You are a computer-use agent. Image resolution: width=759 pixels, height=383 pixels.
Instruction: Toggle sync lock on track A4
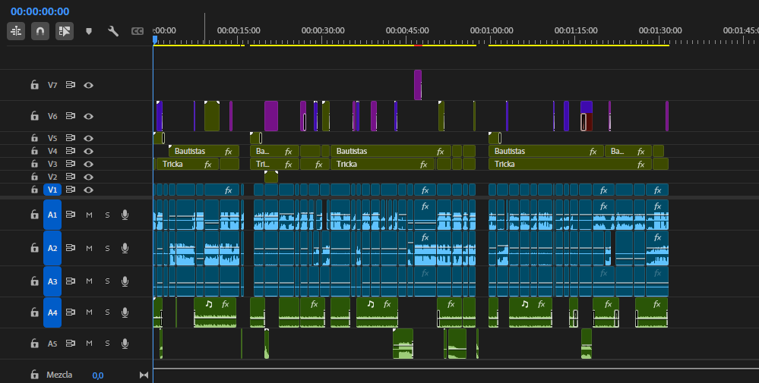(x=70, y=312)
